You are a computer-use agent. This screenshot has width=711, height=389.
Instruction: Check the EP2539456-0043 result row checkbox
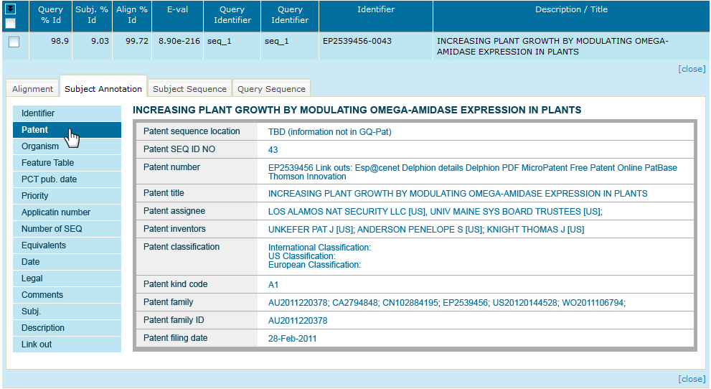click(14, 42)
